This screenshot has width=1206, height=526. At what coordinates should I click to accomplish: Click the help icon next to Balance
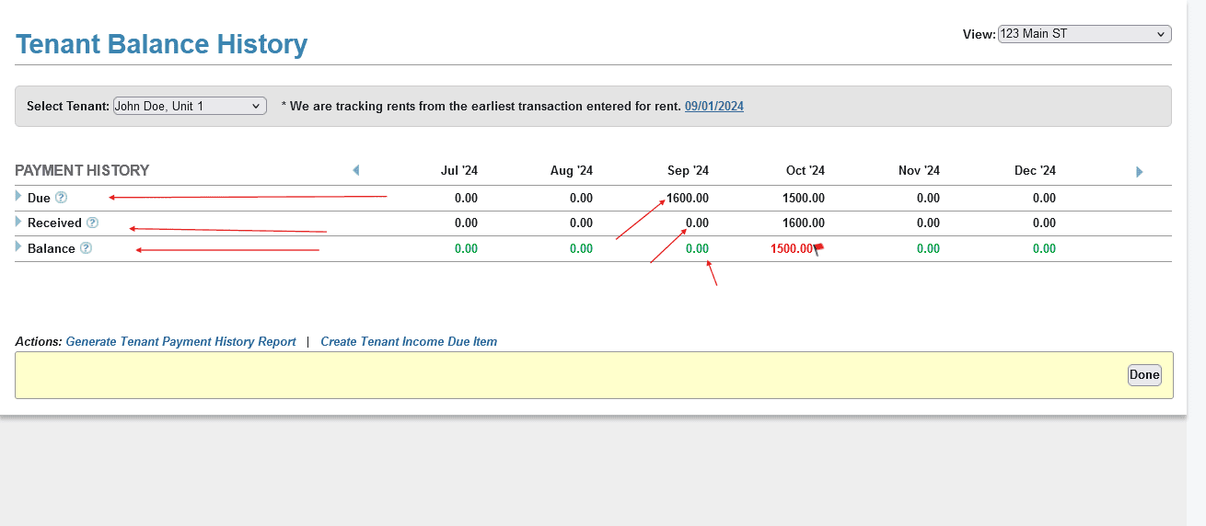tap(86, 248)
